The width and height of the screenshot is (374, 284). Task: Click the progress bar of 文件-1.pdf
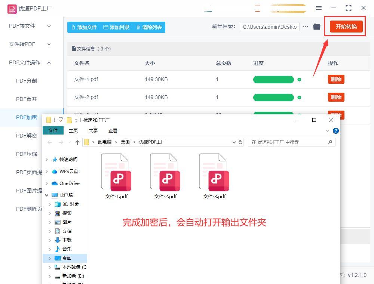pyautogui.click(x=273, y=80)
